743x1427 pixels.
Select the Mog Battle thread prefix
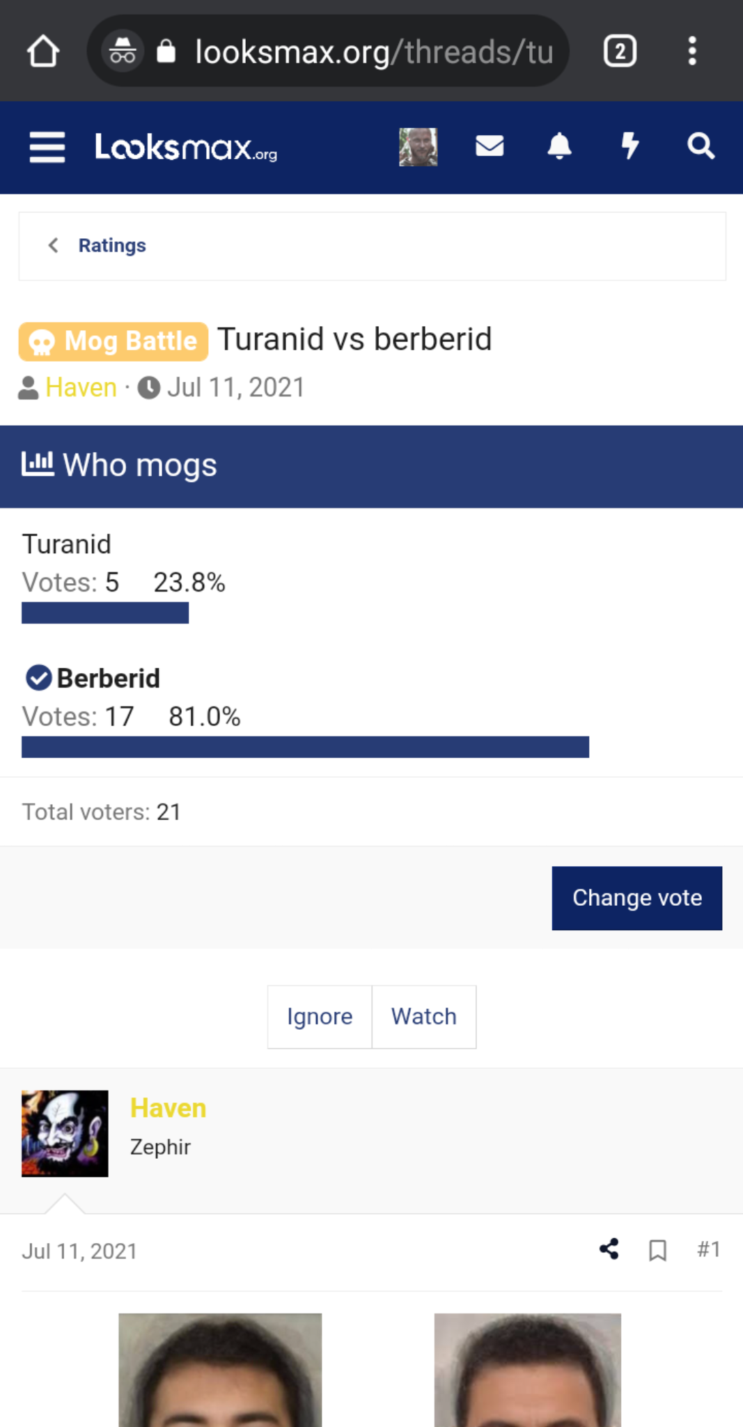114,341
